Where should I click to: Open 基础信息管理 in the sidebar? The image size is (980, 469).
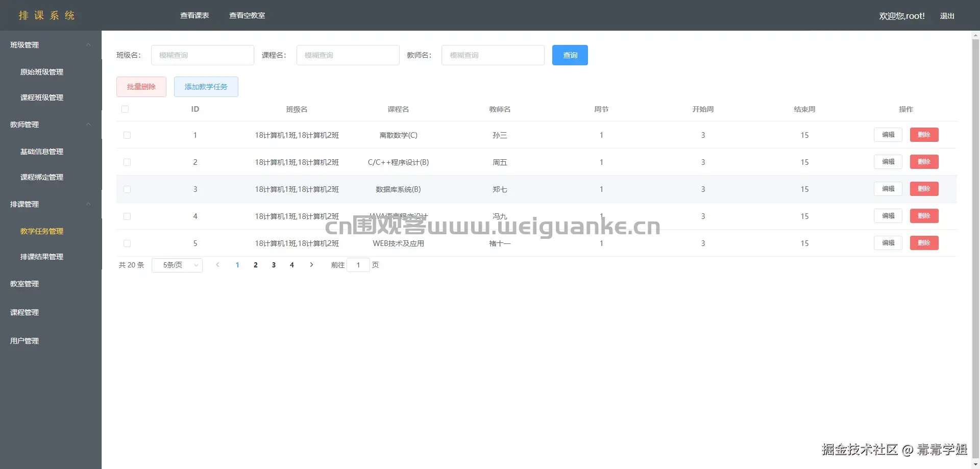[42, 152]
